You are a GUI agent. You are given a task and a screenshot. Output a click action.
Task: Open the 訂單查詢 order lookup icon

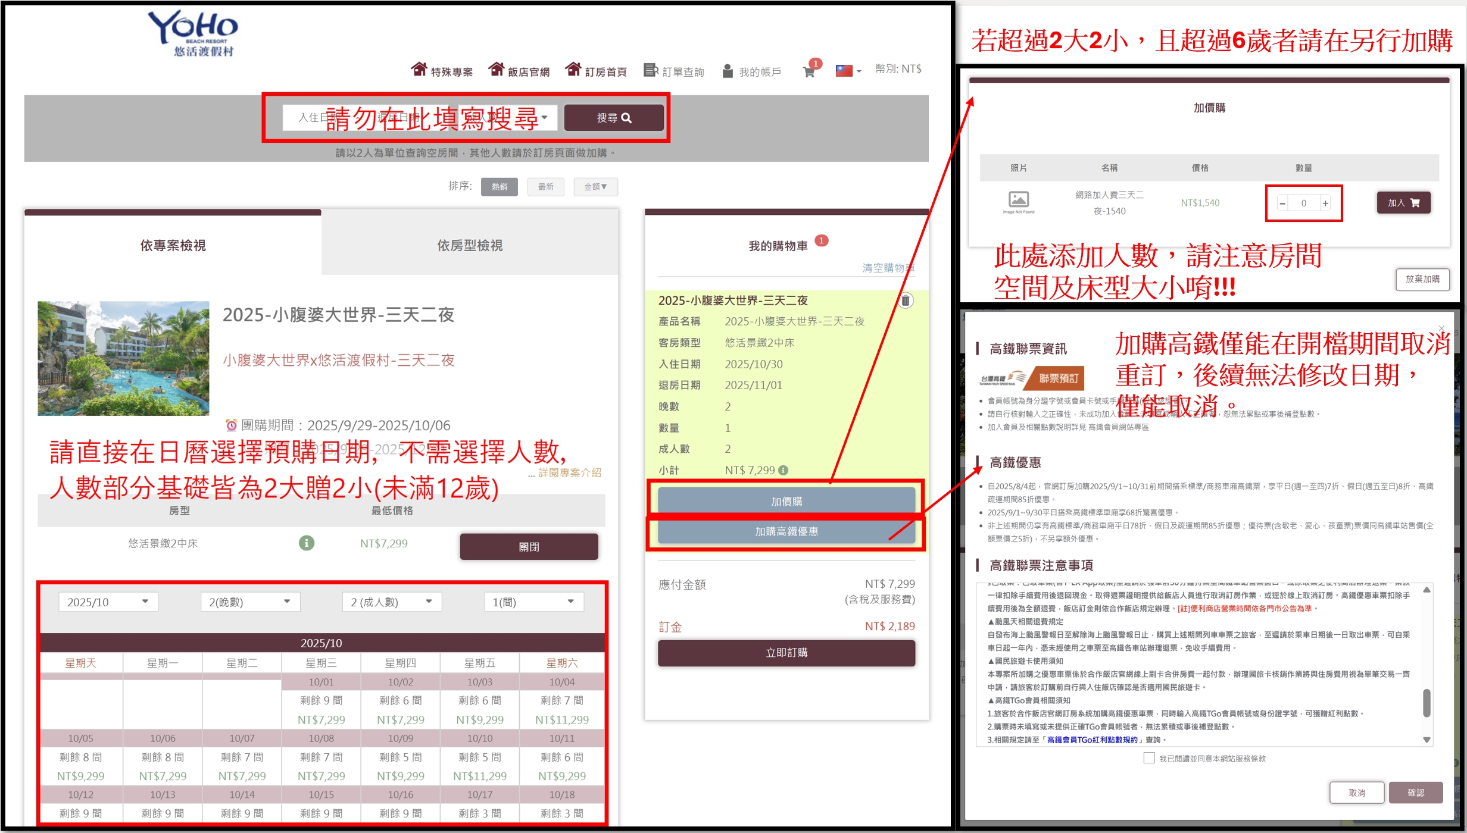pyautogui.click(x=650, y=70)
